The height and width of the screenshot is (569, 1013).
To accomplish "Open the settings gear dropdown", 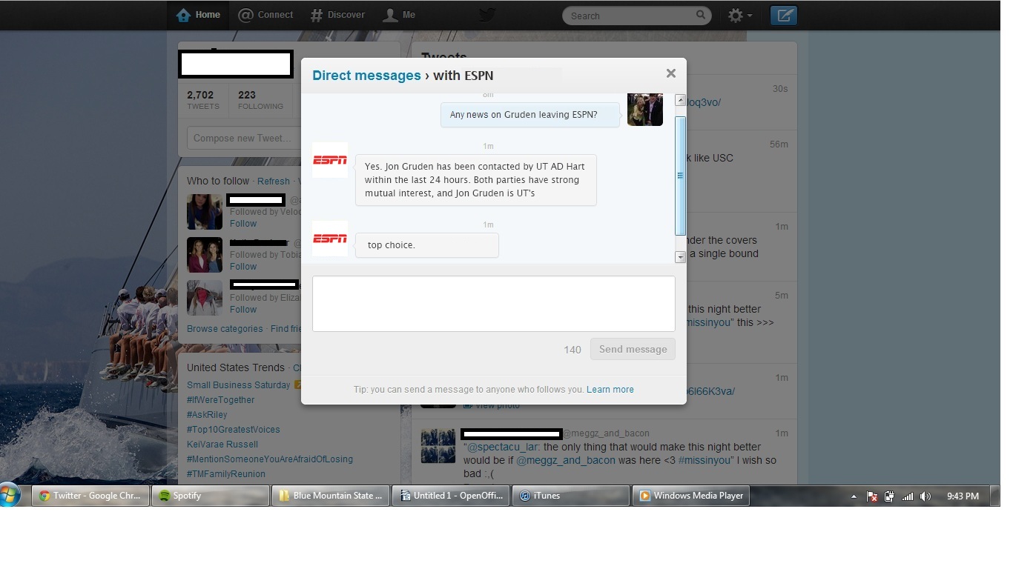I will click(739, 16).
